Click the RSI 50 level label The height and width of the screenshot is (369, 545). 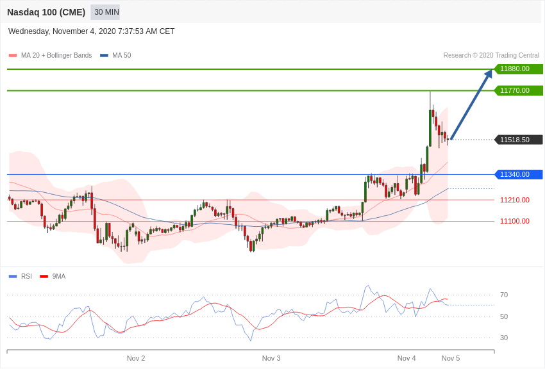click(504, 316)
